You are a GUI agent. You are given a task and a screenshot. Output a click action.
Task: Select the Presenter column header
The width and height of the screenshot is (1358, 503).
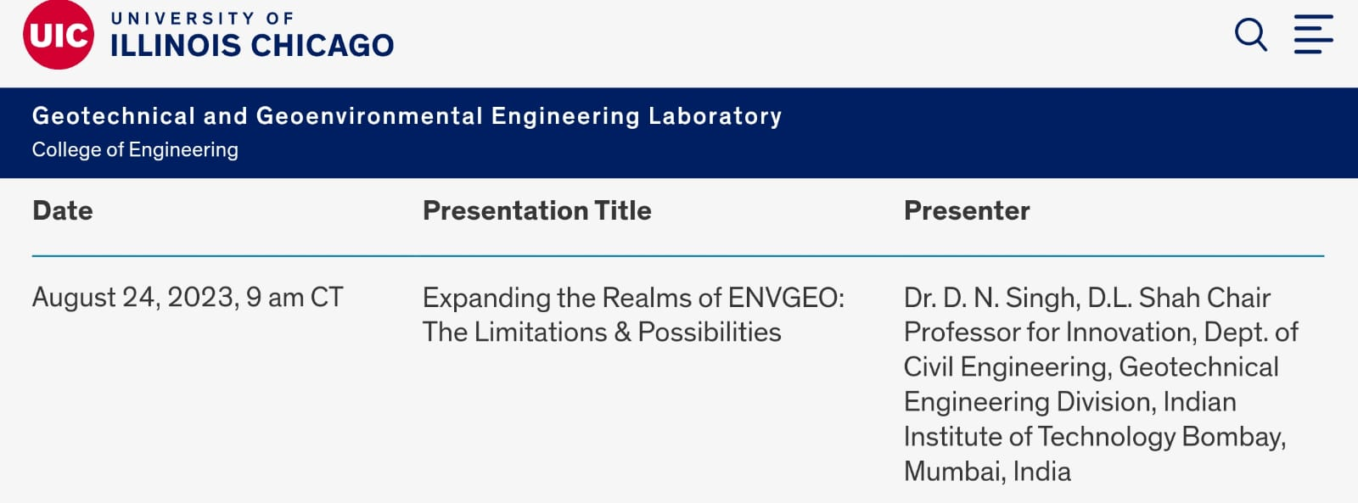[x=968, y=210]
